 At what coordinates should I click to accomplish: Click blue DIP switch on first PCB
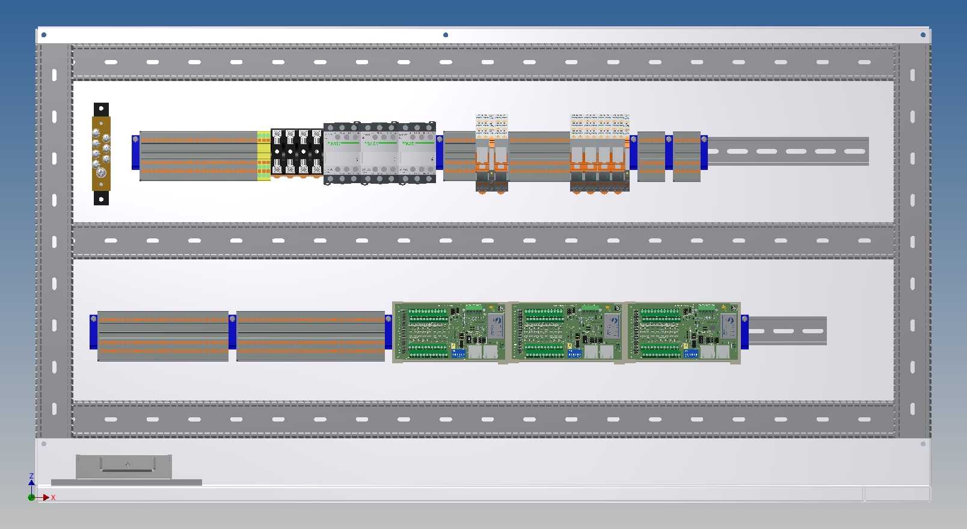[x=458, y=353]
